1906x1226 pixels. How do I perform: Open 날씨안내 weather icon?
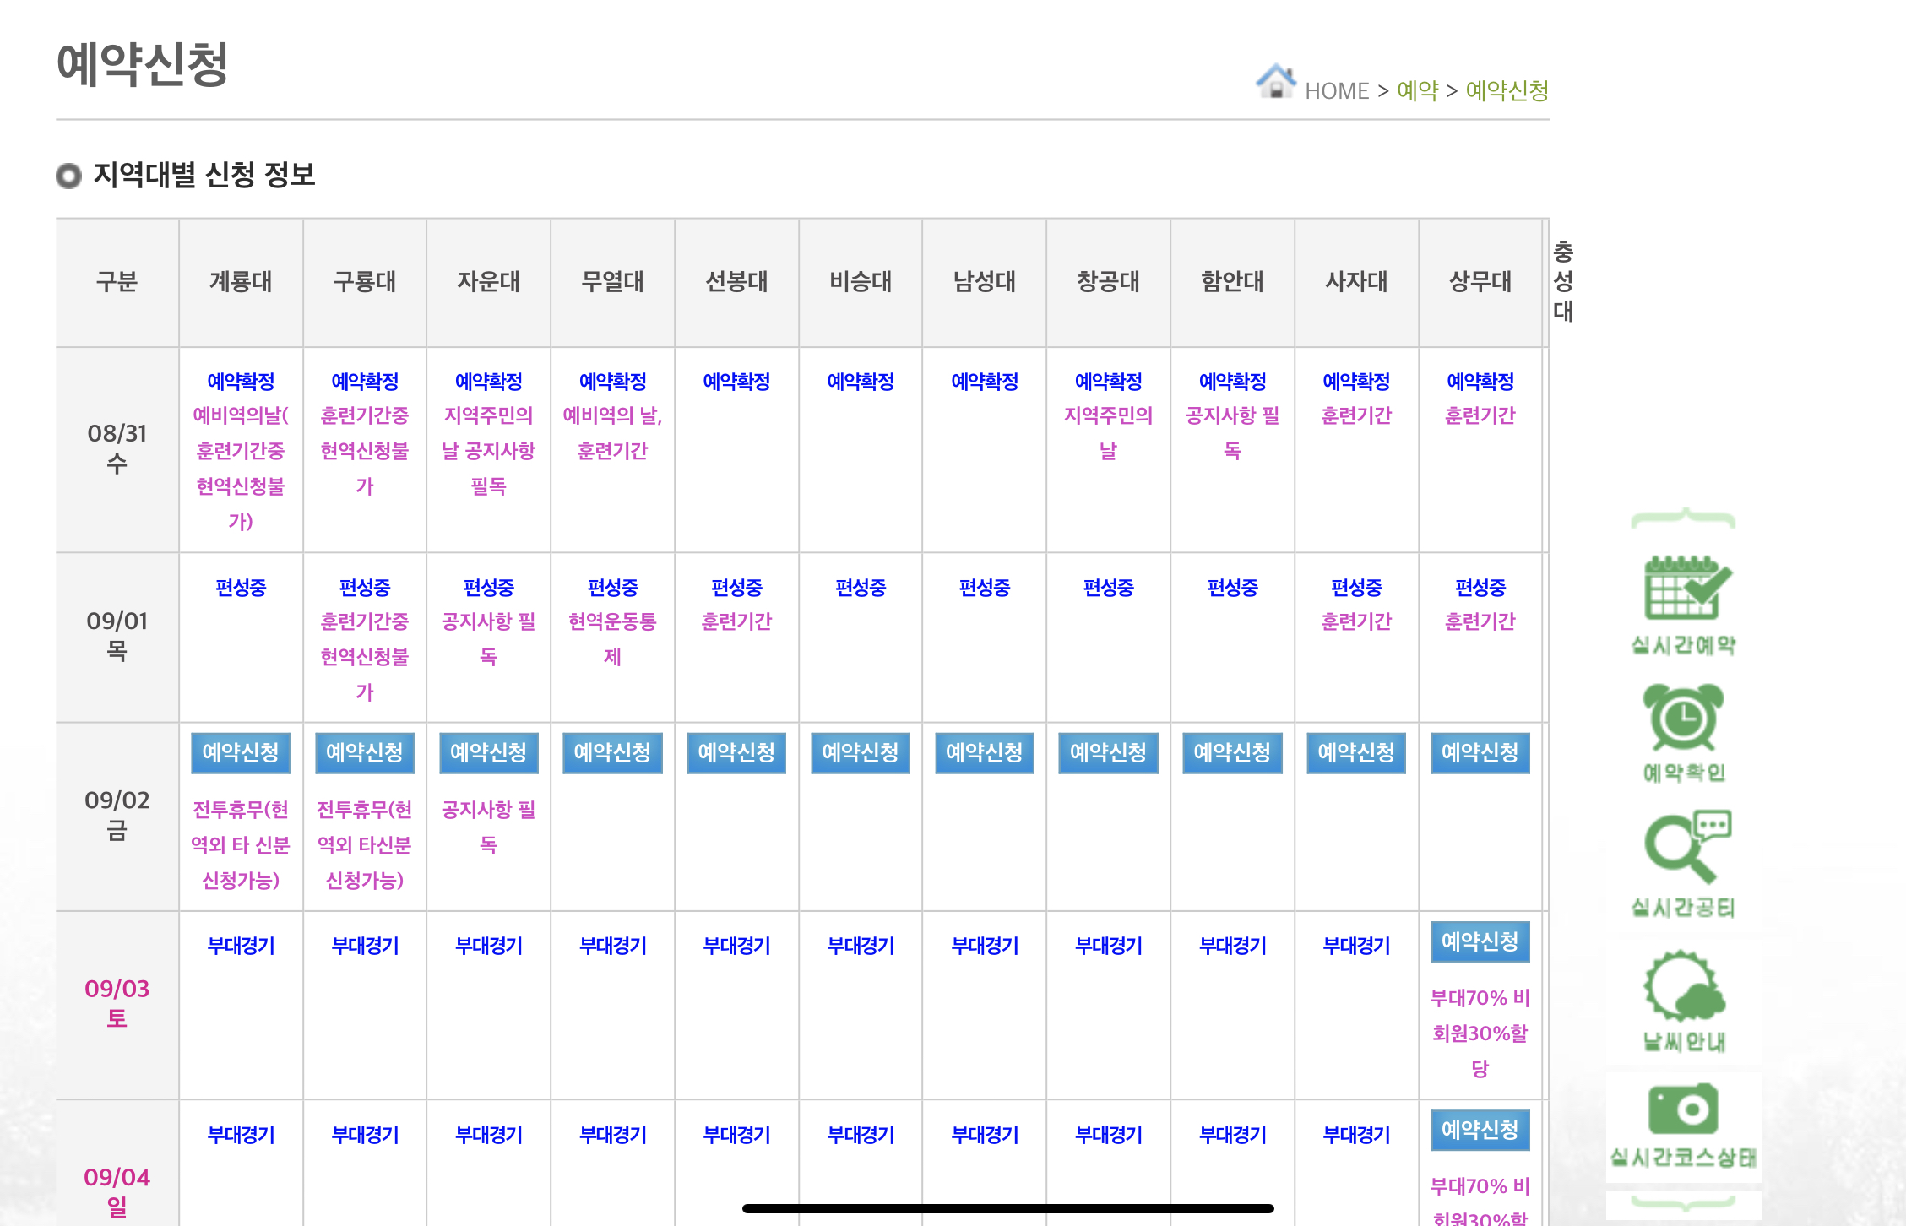1683,986
